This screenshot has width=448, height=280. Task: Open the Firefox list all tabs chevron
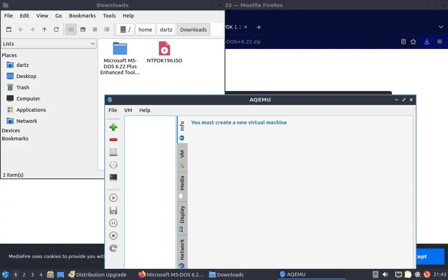click(x=441, y=27)
